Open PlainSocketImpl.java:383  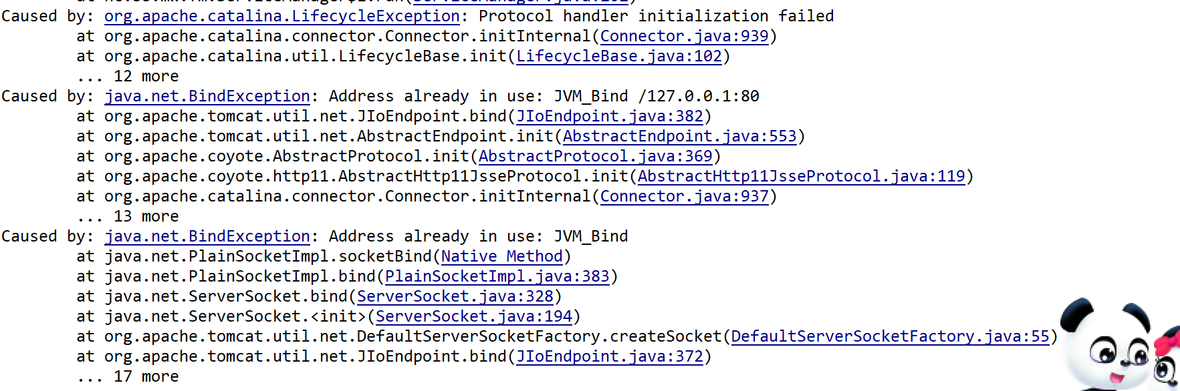tap(497, 276)
